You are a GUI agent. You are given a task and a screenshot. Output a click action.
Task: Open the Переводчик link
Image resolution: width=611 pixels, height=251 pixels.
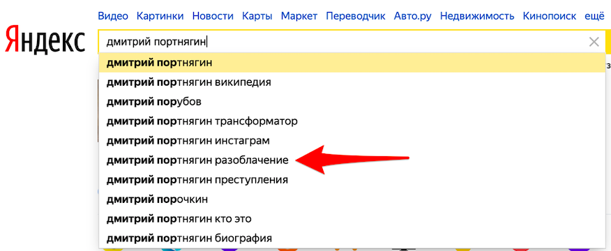tap(356, 16)
